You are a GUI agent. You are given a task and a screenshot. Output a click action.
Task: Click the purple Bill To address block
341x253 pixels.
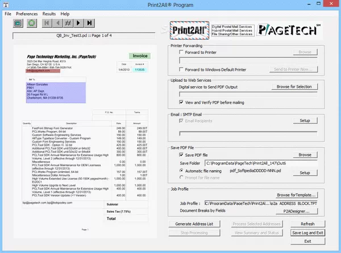56,92
